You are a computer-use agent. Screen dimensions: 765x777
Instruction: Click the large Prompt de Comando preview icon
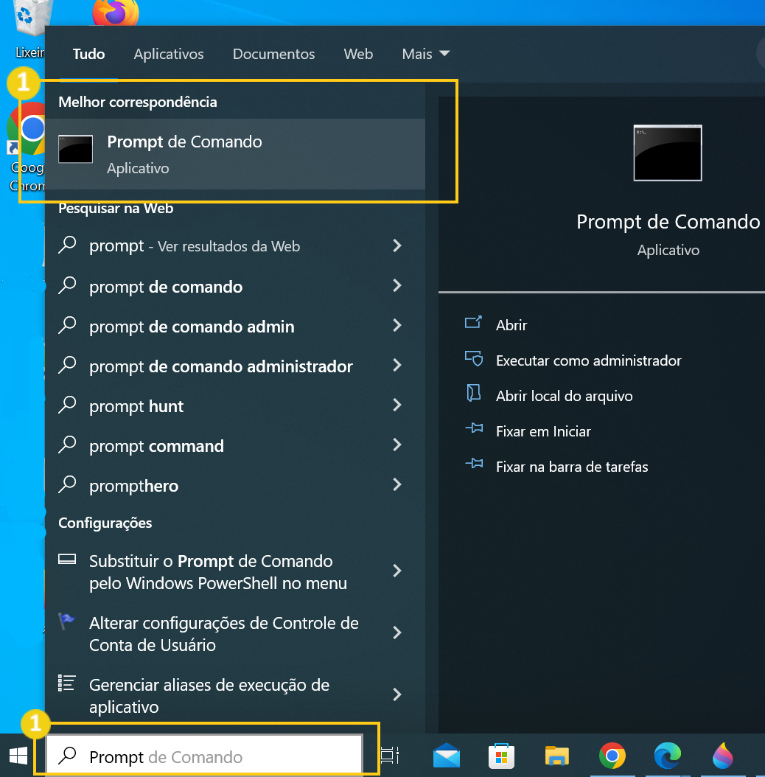[x=668, y=153]
